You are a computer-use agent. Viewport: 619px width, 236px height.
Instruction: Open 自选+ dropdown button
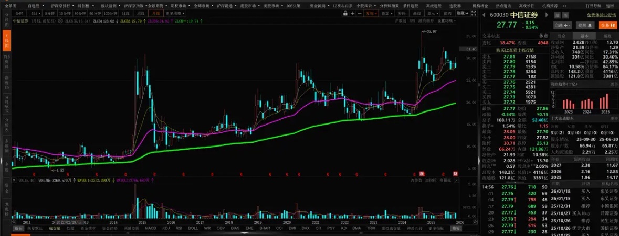coord(562,25)
